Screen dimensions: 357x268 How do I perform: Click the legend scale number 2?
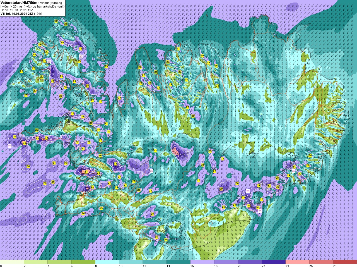tap(25, 266)
